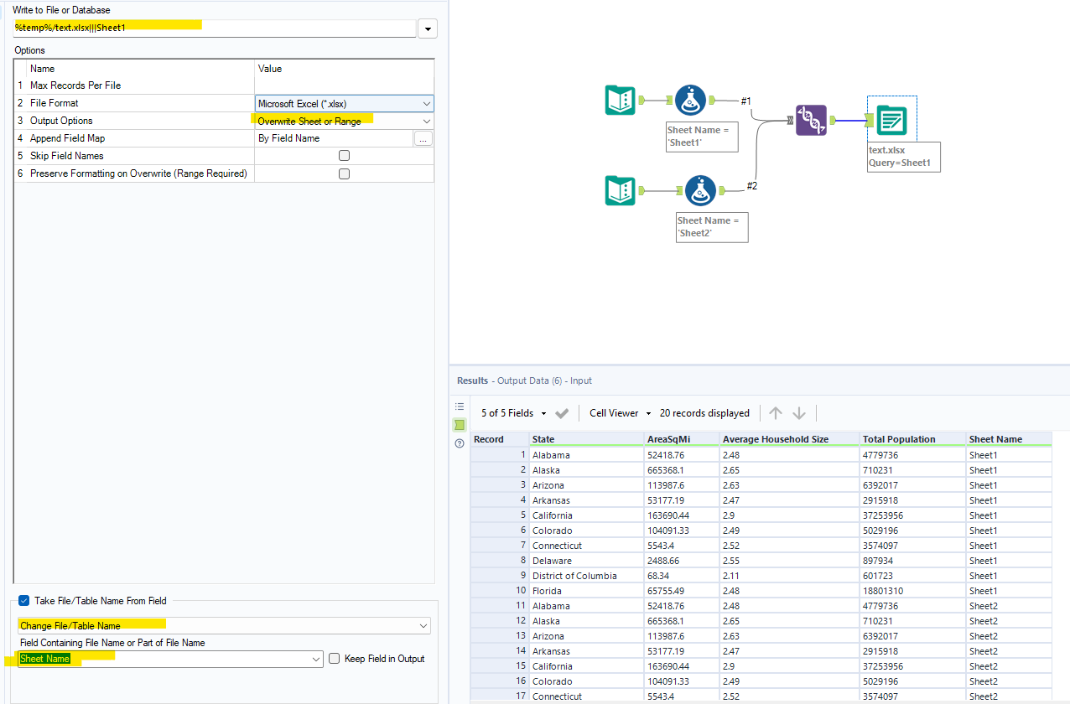The height and width of the screenshot is (704, 1070).
Task: Enable the Skip Field Names checkbox
Action: [344, 156]
